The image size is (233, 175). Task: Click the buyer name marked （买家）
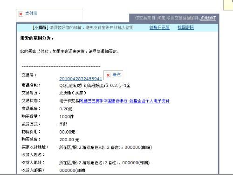pyautogui.click(x=73, y=93)
